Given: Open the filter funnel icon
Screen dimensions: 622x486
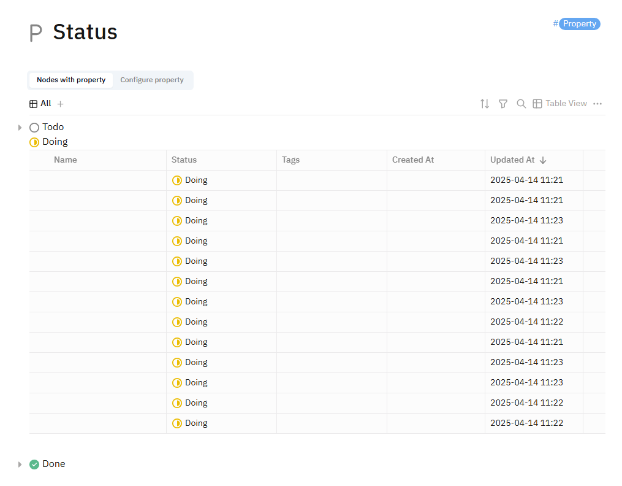Looking at the screenshot, I should [503, 104].
